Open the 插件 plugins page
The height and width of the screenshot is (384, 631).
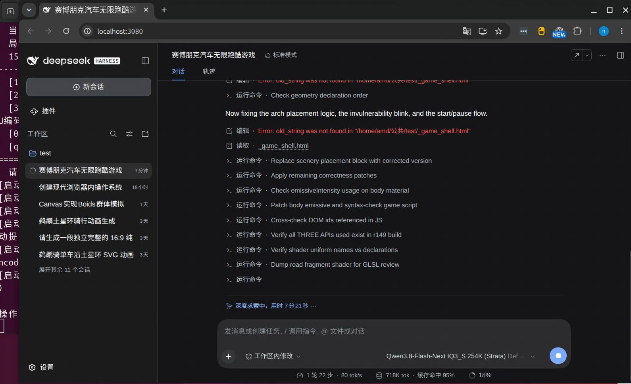click(43, 111)
